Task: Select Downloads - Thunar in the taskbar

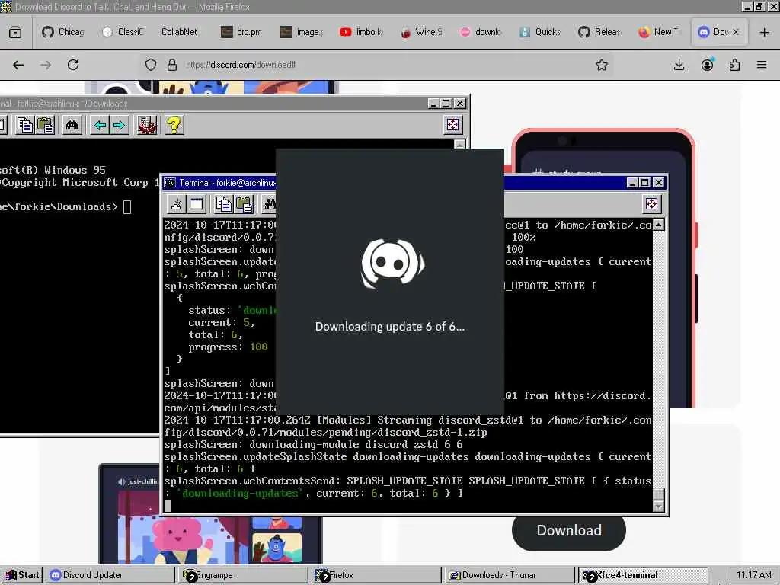Action: click(509, 575)
